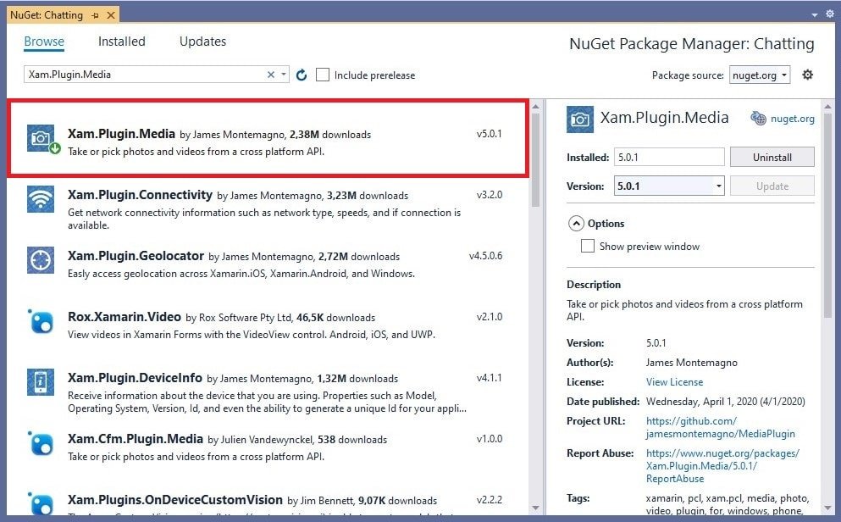Check Show preview window option
The image size is (841, 522).
[587, 246]
